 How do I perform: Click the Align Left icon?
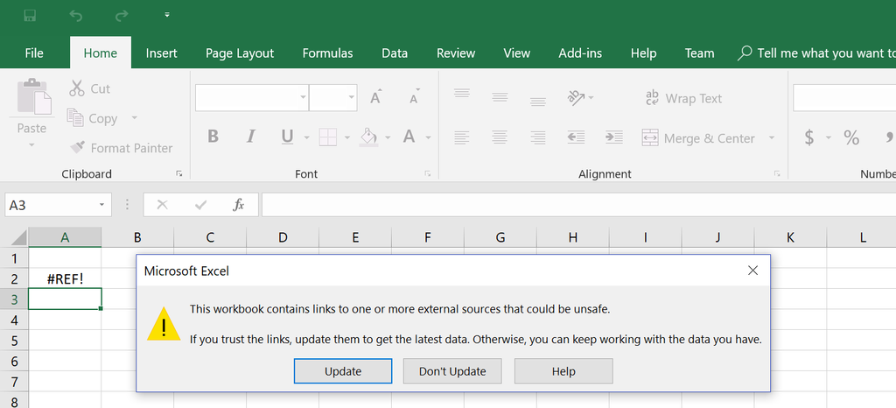(x=462, y=137)
